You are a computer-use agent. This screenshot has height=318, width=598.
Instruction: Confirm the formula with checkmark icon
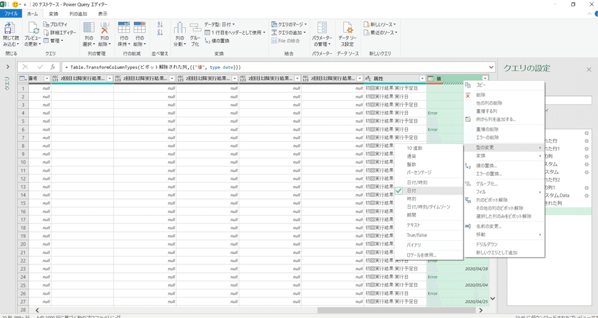(39, 67)
